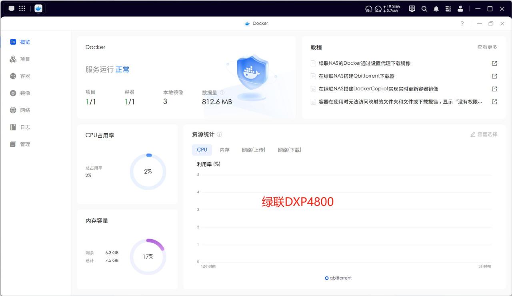Open tutorial 绿联NAS的Docker通过设置代理下载镜像
The image size is (512, 296).
[364, 63]
